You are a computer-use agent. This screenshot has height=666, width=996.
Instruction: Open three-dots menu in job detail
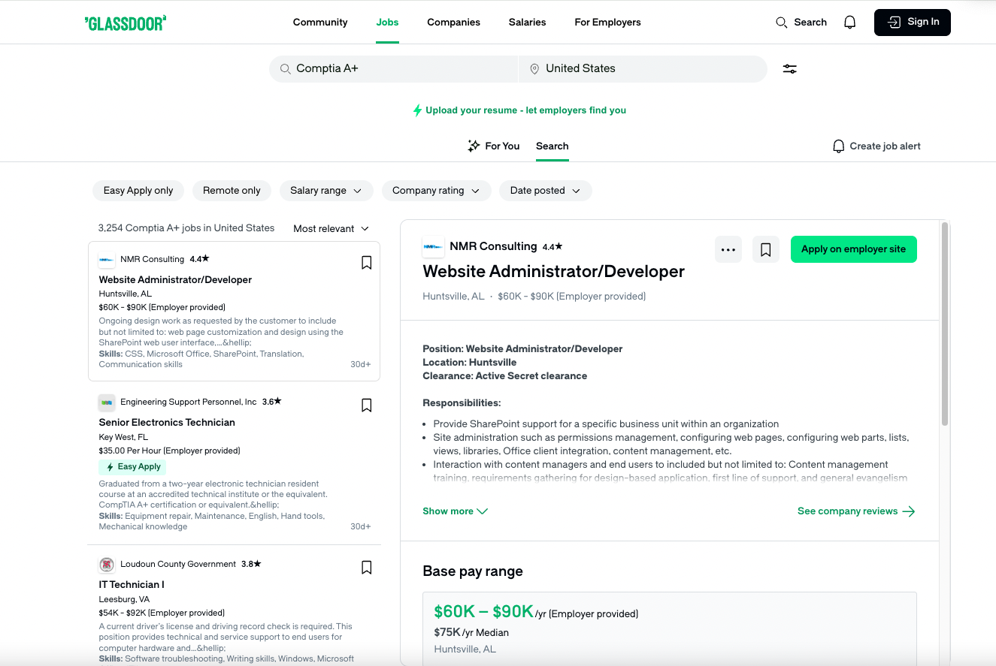728,250
